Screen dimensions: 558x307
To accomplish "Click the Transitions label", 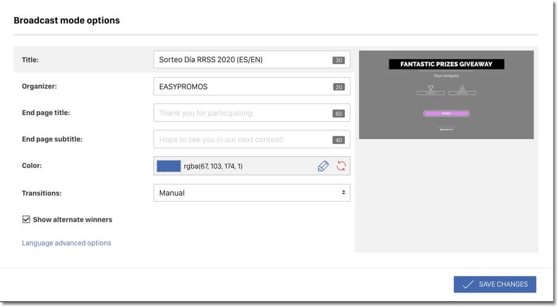I will (x=42, y=193).
